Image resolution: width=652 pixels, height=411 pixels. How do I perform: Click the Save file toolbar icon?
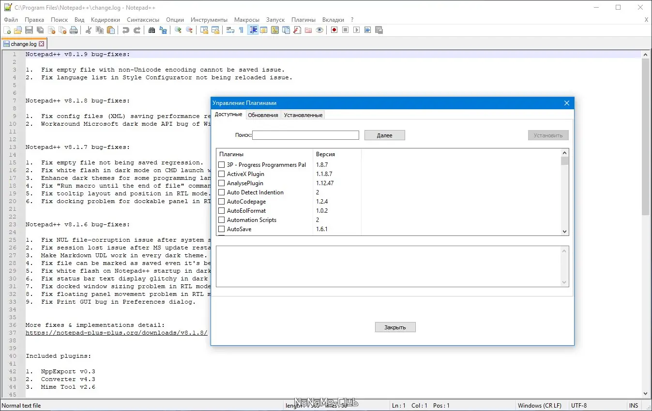click(29, 30)
